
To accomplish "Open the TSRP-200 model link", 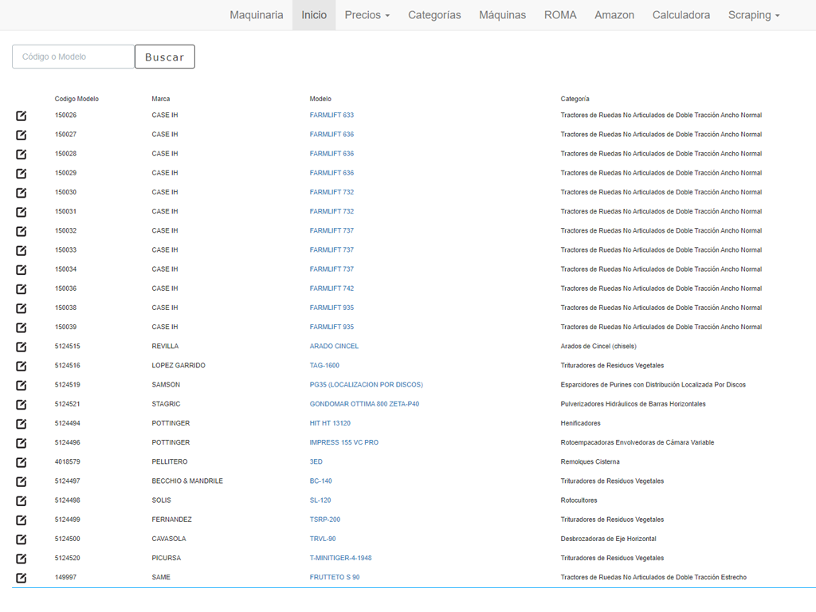I will [x=325, y=520].
